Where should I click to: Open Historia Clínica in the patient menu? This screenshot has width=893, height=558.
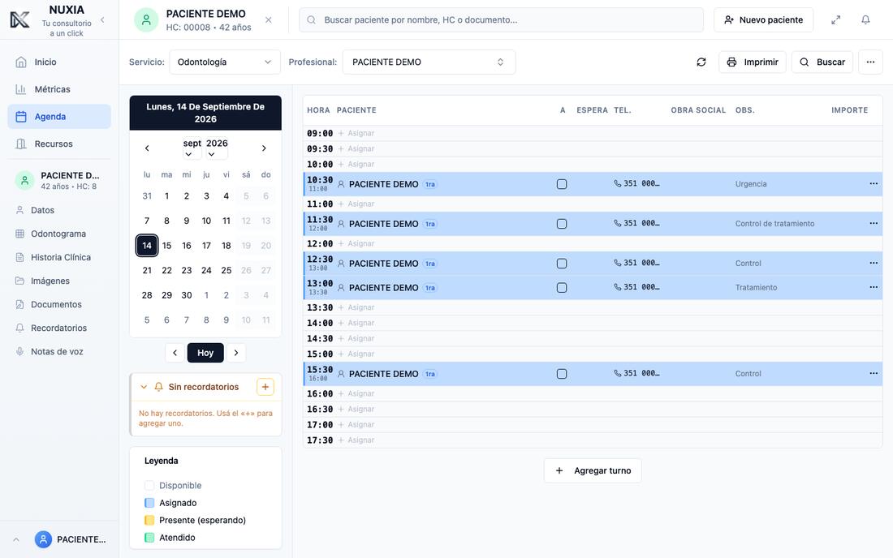click(59, 257)
